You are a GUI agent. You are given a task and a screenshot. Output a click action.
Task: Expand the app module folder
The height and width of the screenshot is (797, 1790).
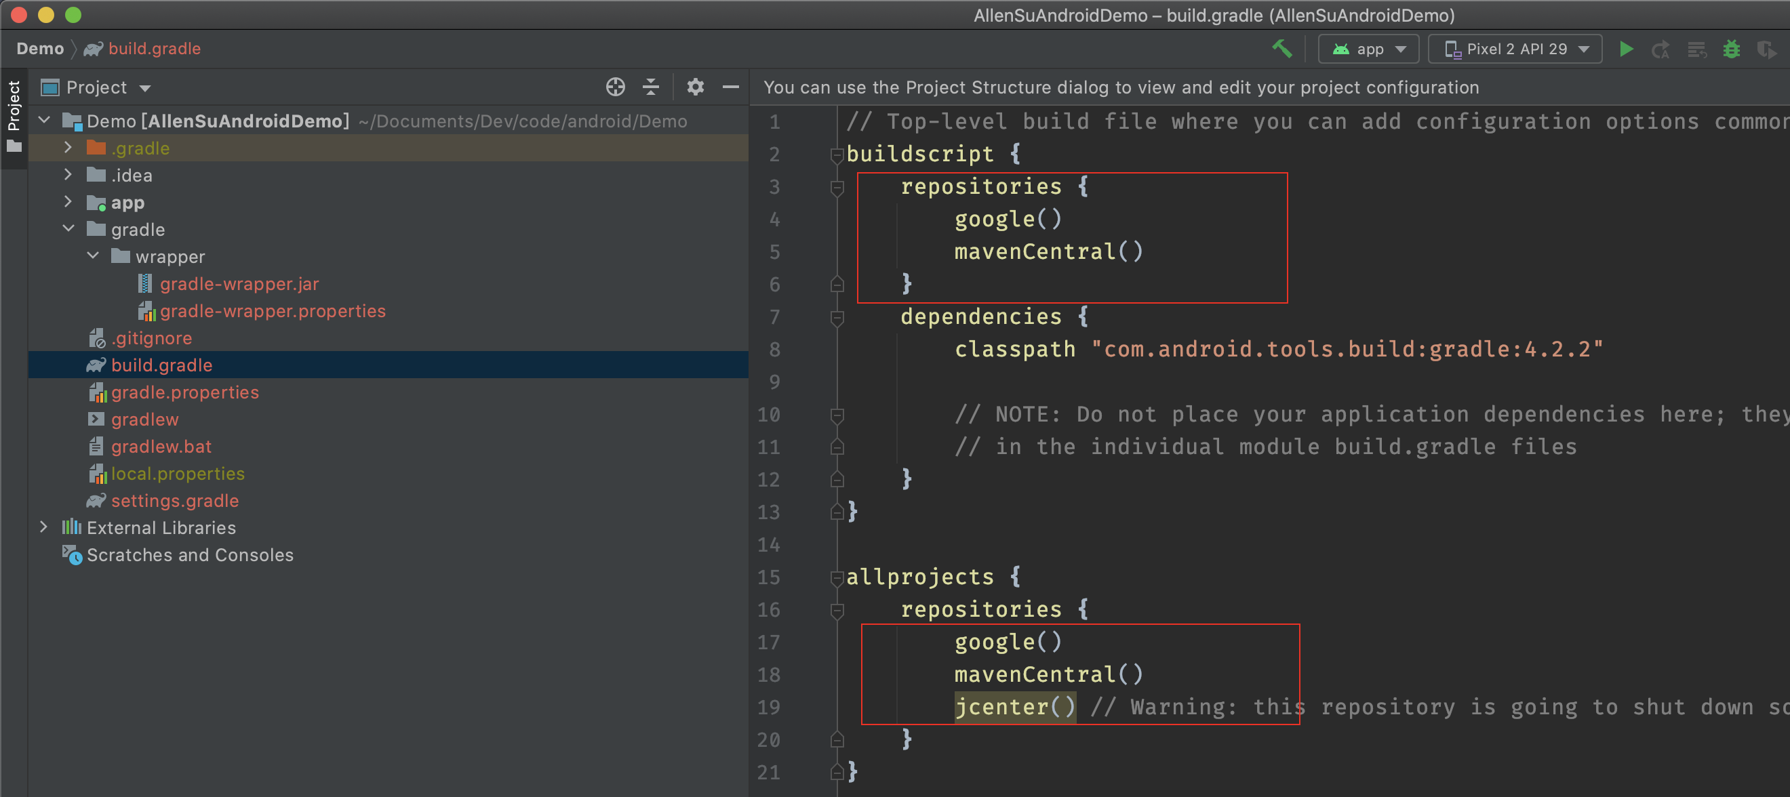[x=67, y=202]
